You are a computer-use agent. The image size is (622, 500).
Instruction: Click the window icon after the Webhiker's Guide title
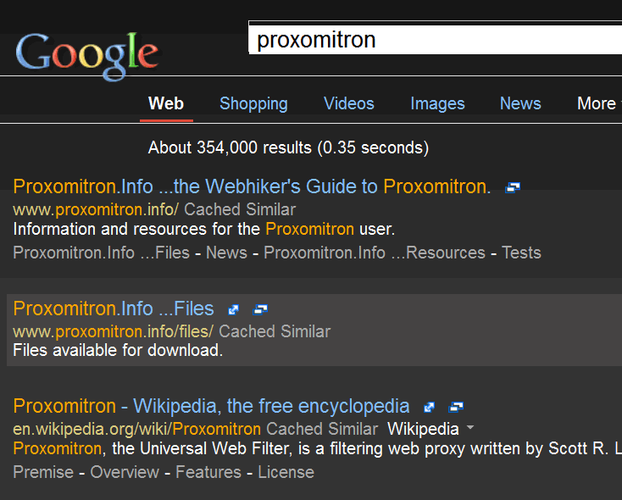pos(512,187)
